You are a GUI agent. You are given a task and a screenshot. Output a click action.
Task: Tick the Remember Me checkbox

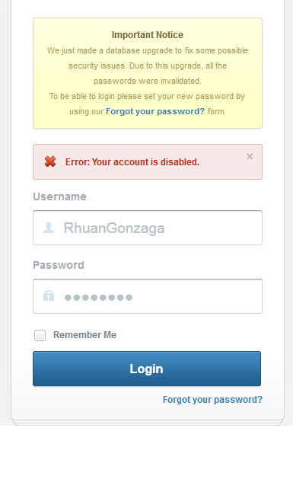pyautogui.click(x=40, y=335)
